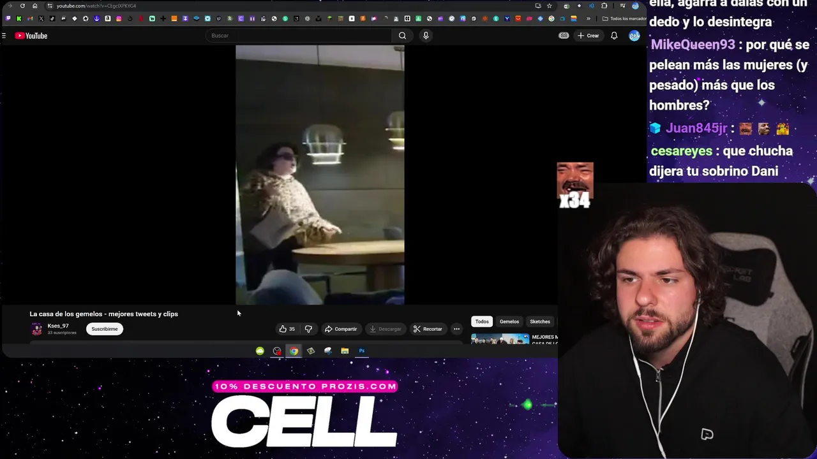Screen dimensions: 817x459
Task: Open Chrome extensions puzzle icon
Action: [x=604, y=6]
